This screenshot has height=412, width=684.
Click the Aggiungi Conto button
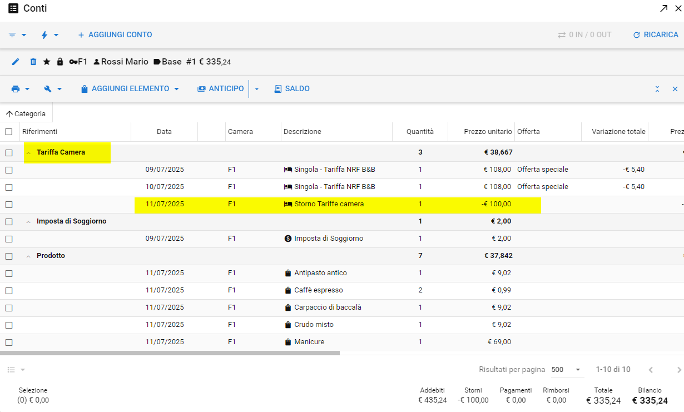(x=115, y=35)
